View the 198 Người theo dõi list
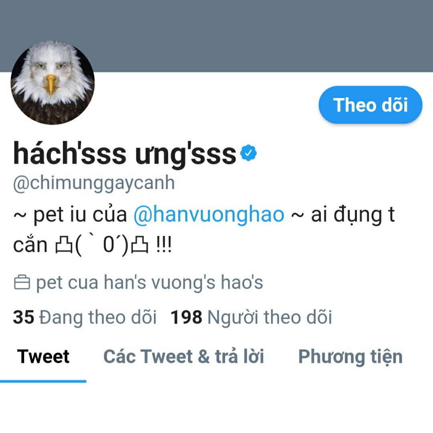This screenshot has height=433, width=433. (251, 317)
